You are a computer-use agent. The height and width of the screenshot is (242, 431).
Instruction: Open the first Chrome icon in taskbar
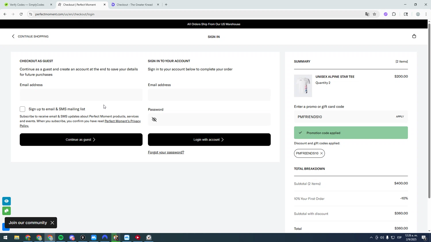(x=28, y=237)
